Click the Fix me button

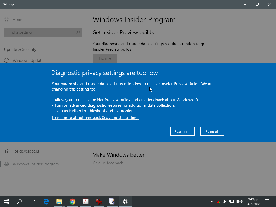[105, 58]
